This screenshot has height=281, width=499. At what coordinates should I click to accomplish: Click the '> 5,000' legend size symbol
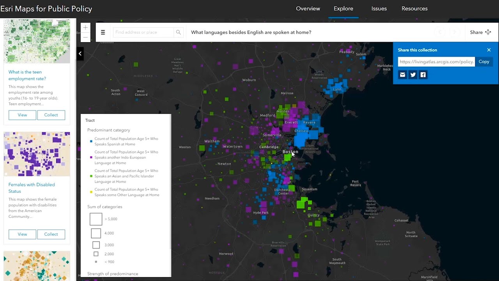pyautogui.click(x=96, y=219)
